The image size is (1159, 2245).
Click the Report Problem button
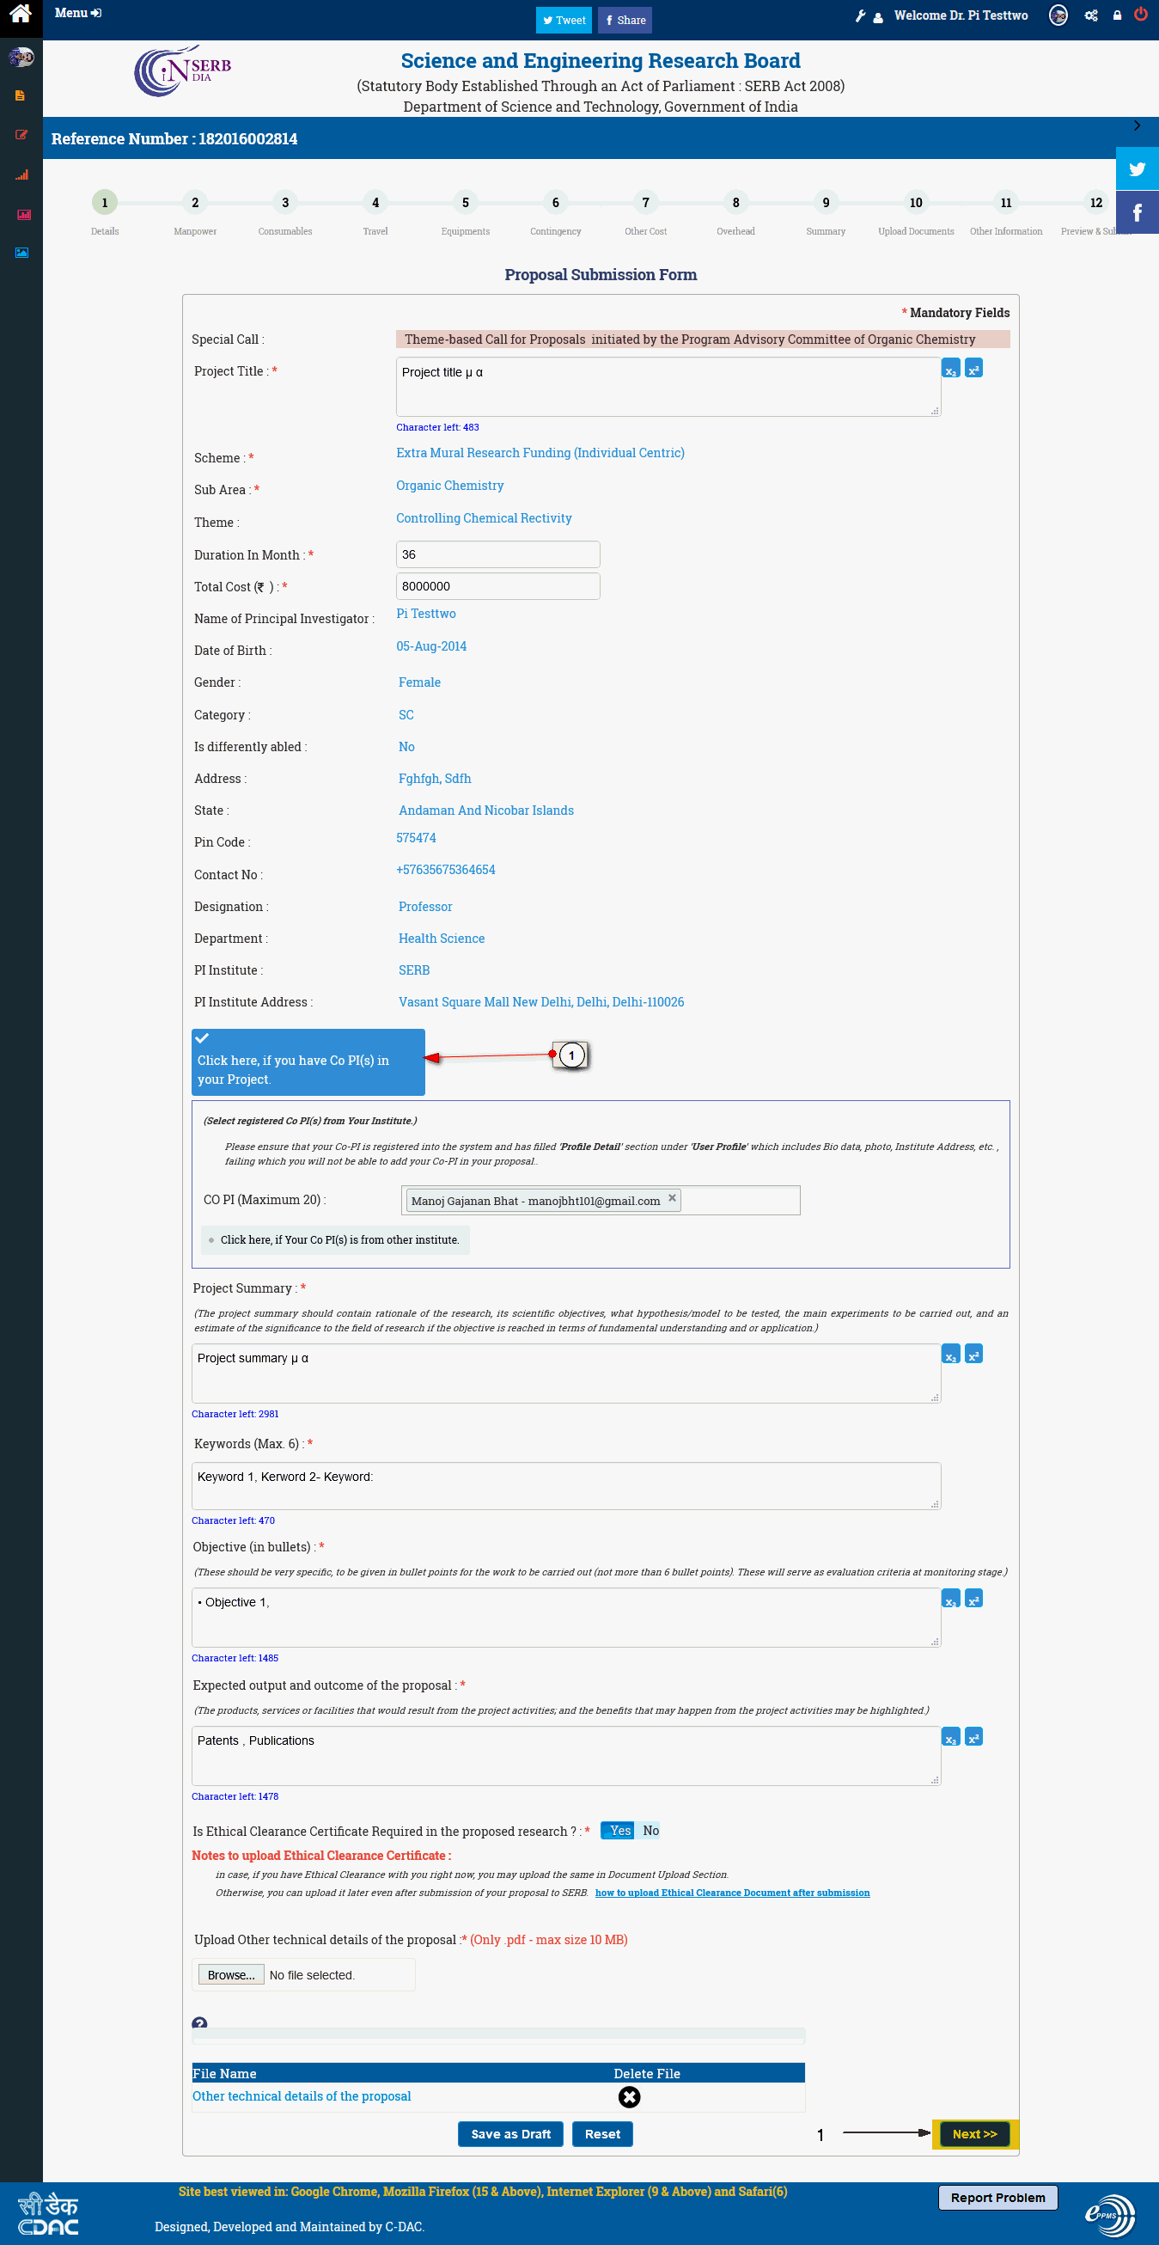(997, 2198)
